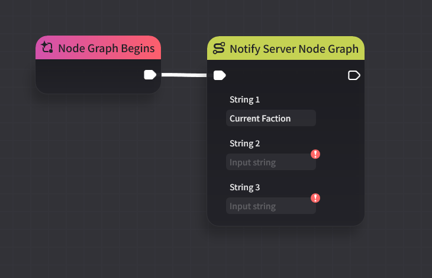Select the Notify Server Node Graph title
The height and width of the screenshot is (278, 432).
point(294,49)
